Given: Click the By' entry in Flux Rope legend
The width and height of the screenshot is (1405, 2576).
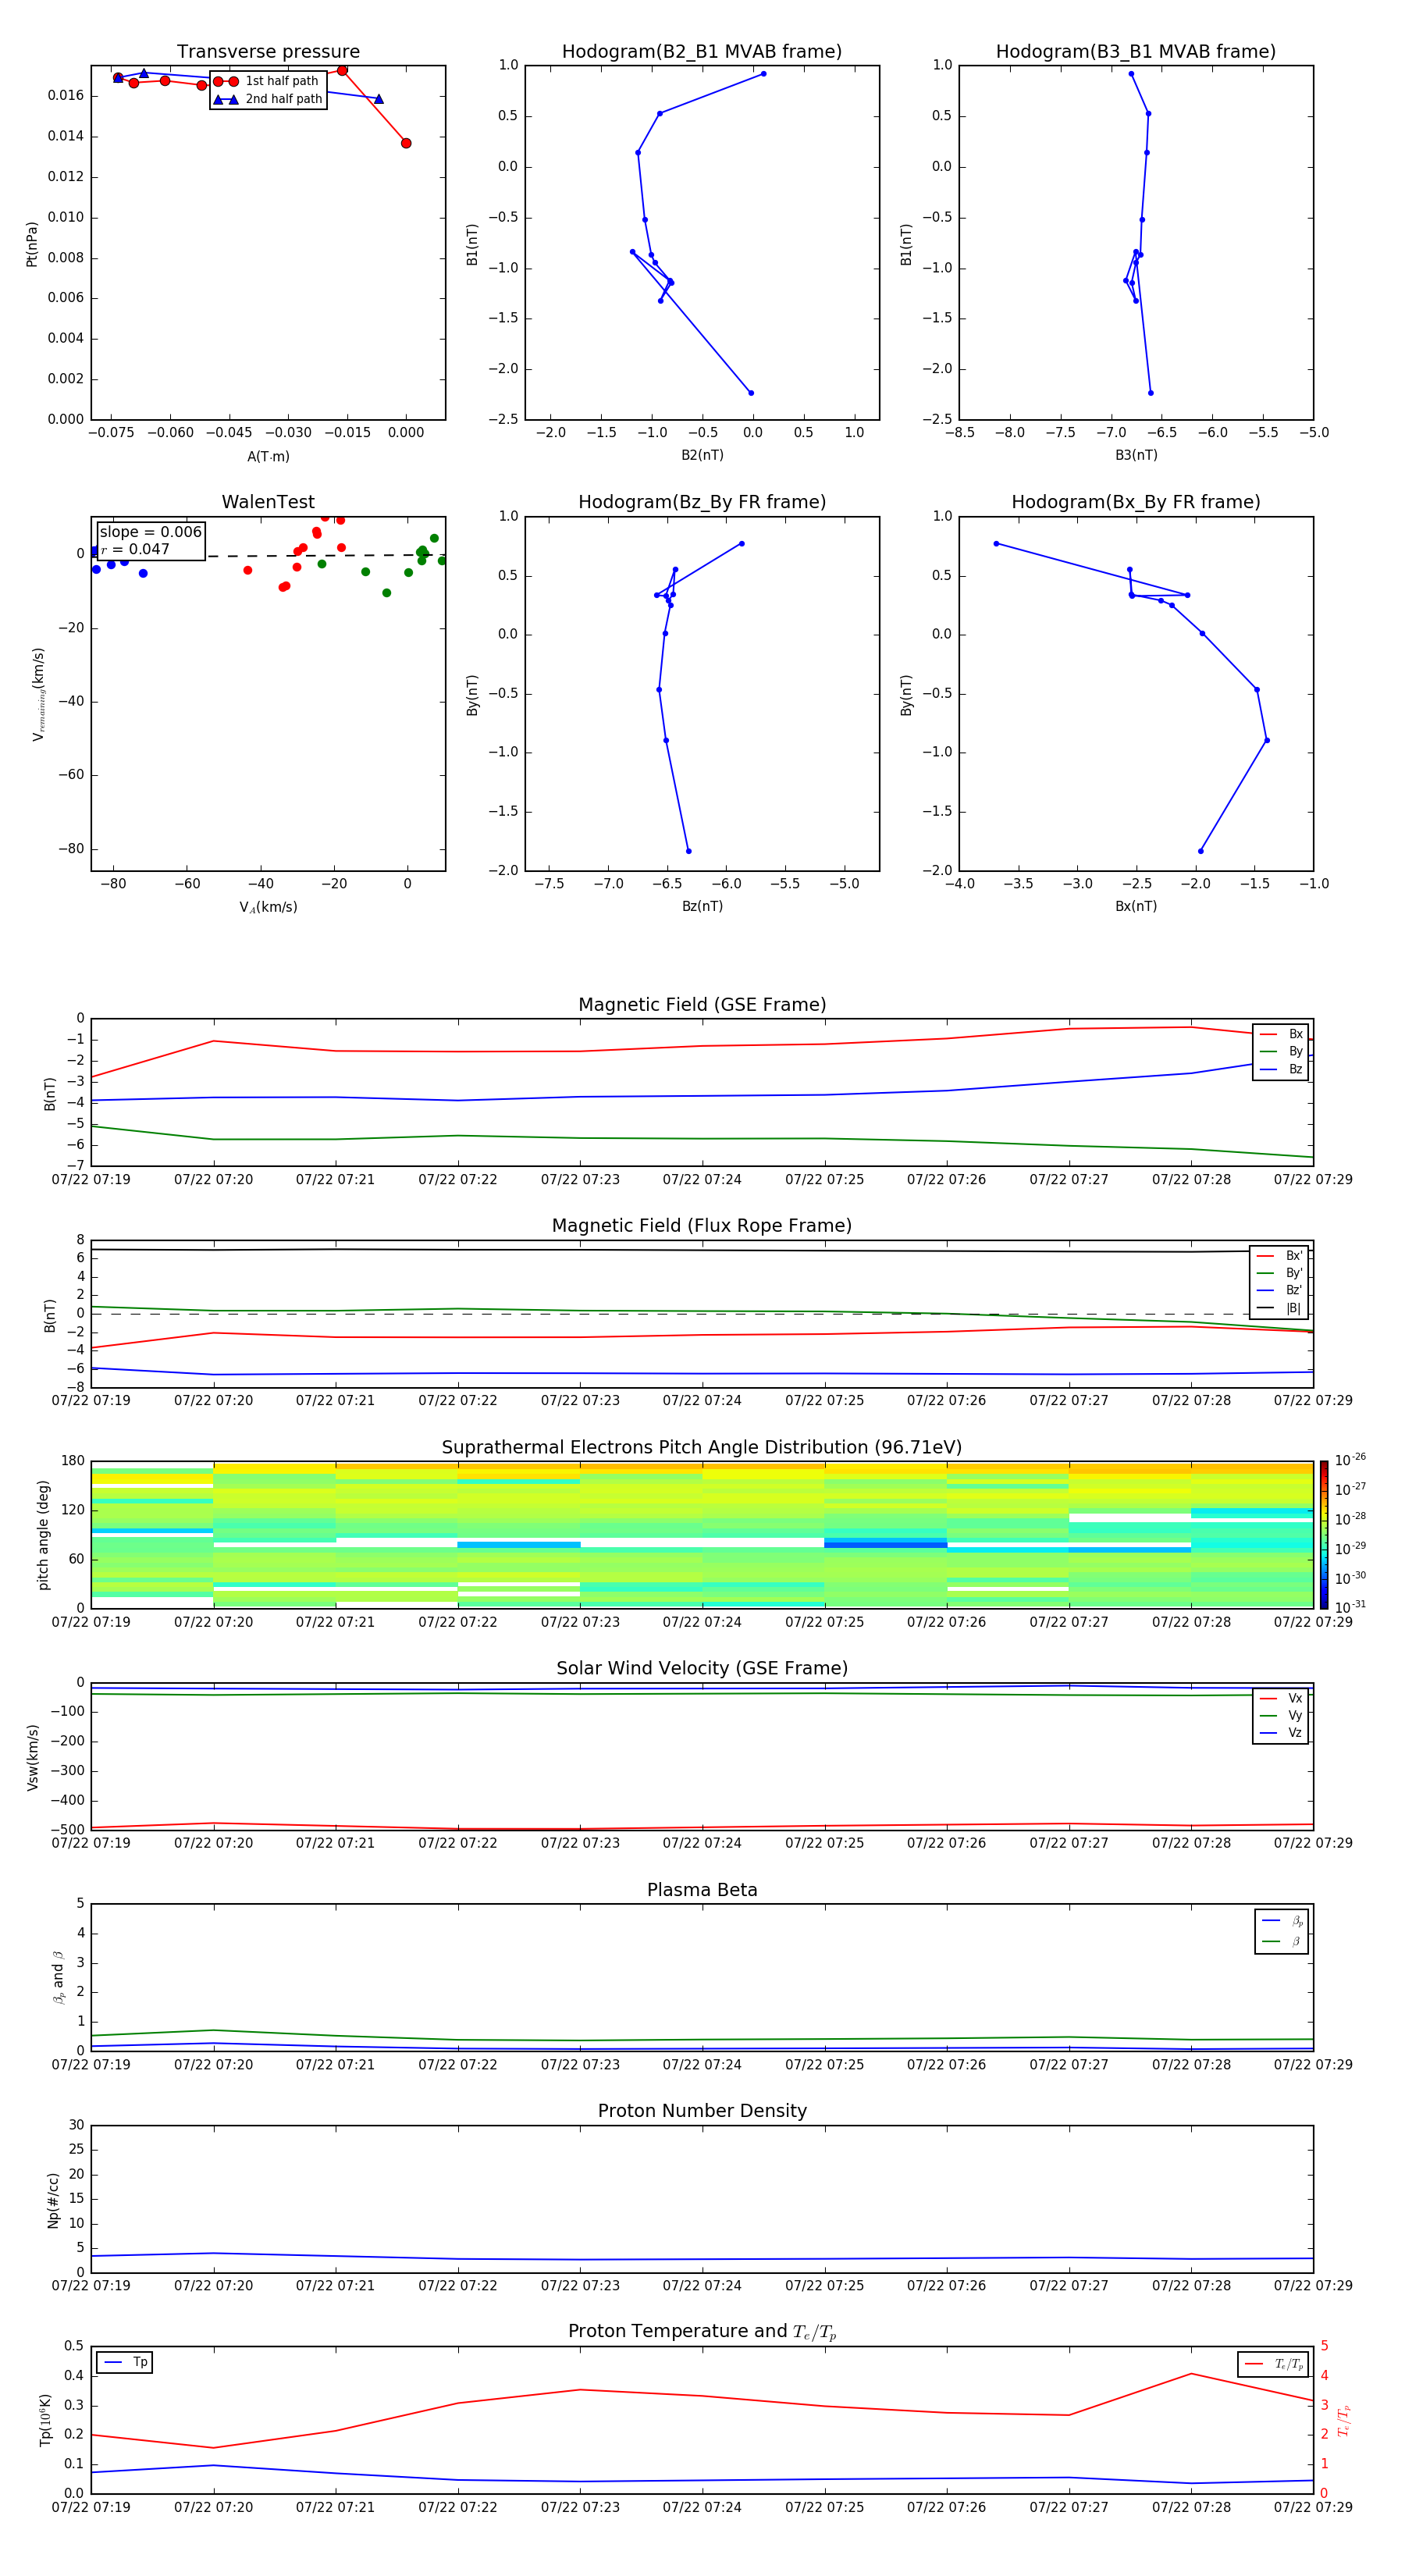Looking at the screenshot, I should tap(1279, 1273).
